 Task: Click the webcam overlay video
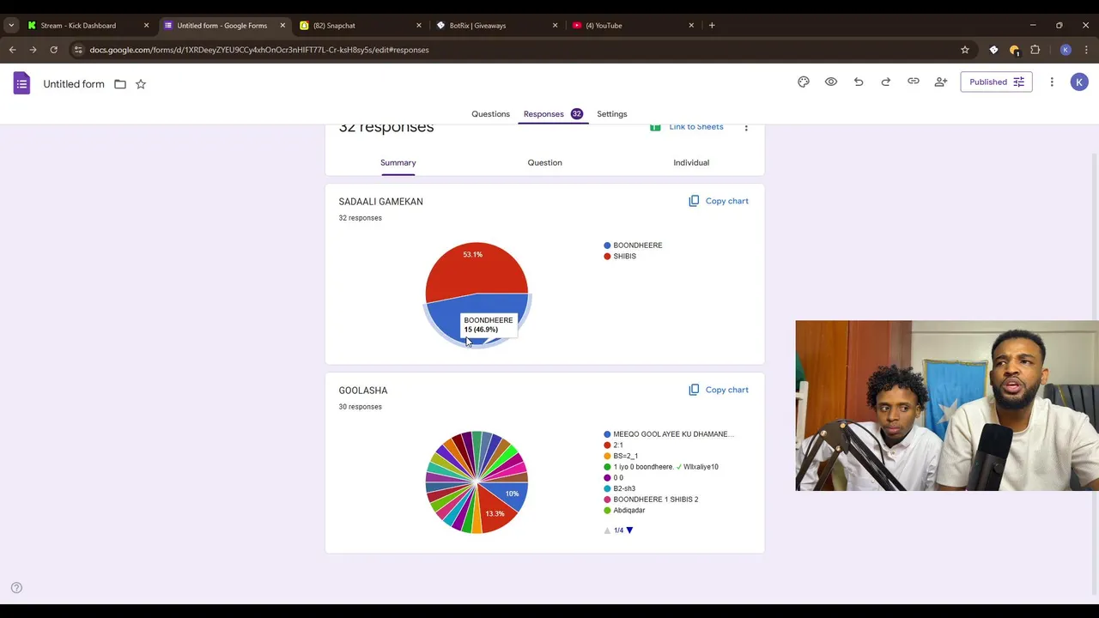947,406
